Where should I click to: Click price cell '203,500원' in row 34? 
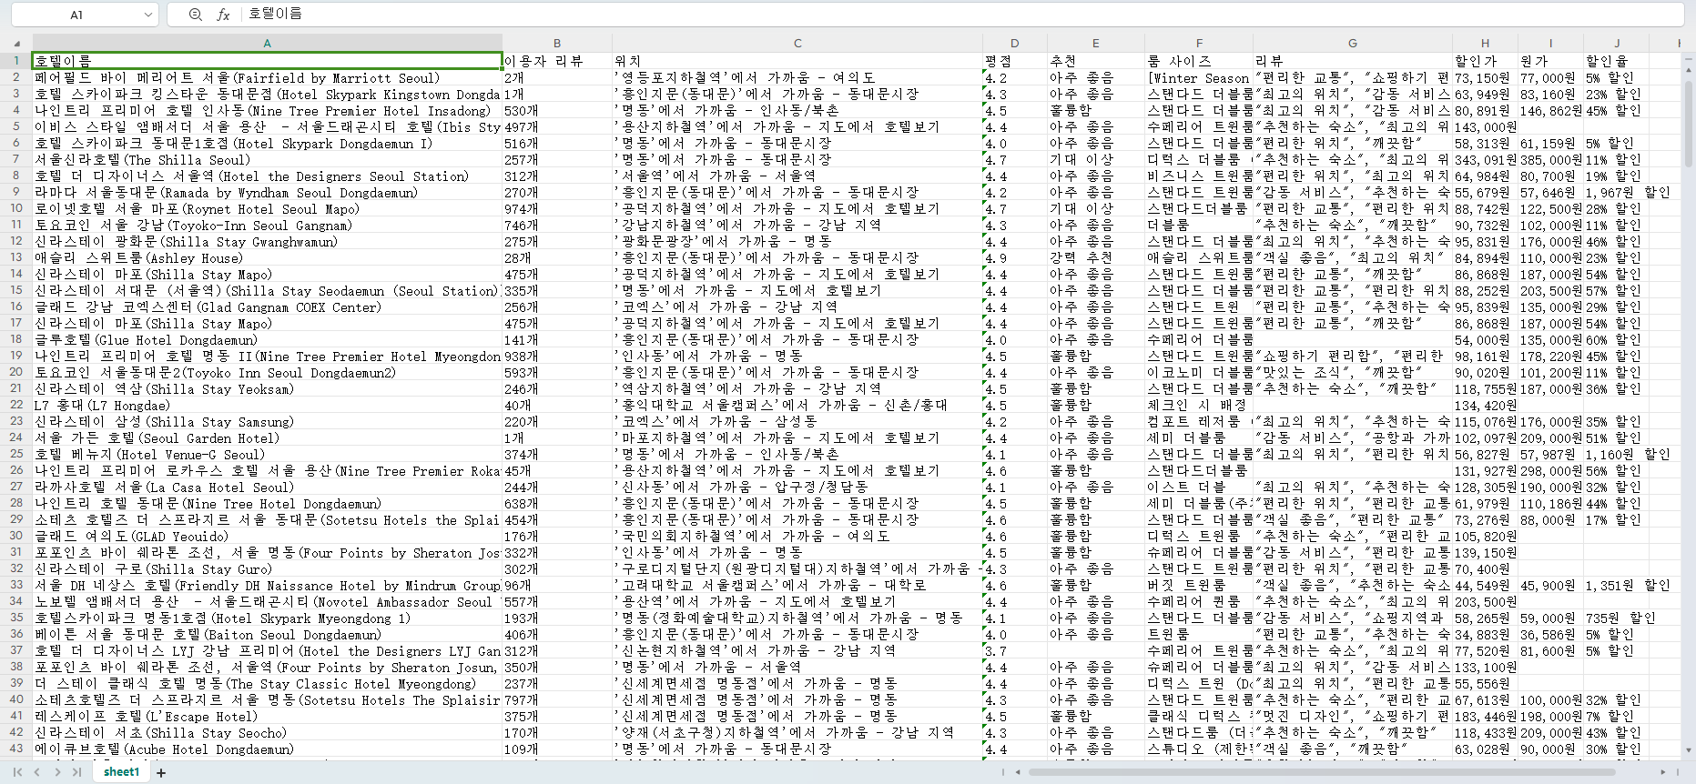[x=1485, y=601]
